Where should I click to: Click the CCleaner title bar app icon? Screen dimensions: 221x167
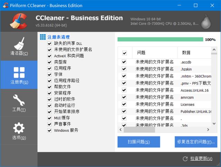pyautogui.click(x=6, y=6)
